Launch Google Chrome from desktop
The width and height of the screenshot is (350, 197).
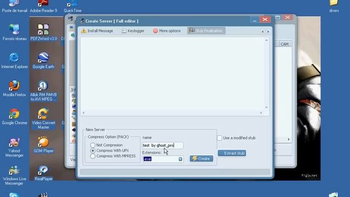click(15, 117)
